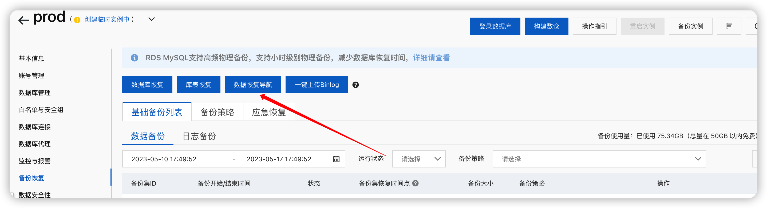Click the 库表恢复 button
The width and height of the screenshot is (767, 208).
[x=198, y=85]
